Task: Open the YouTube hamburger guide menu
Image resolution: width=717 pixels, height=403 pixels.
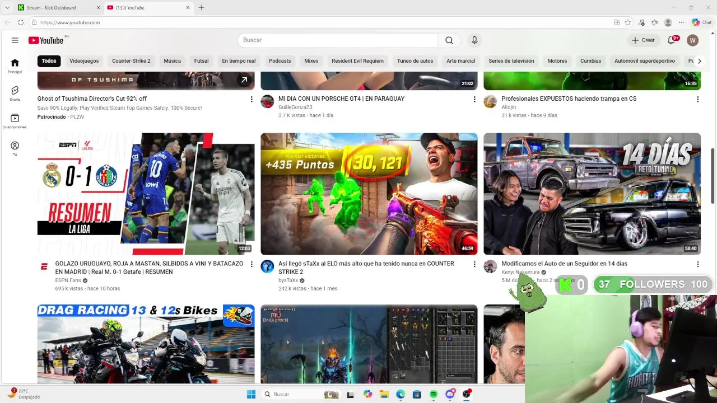Action: coord(15,40)
